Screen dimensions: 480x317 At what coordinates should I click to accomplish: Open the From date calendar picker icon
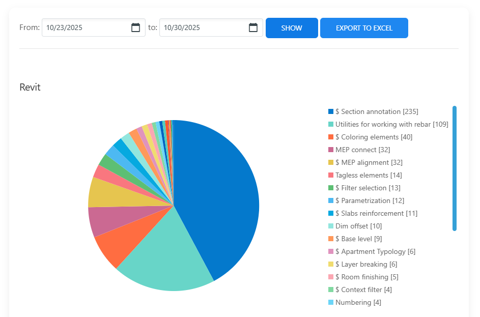(135, 28)
